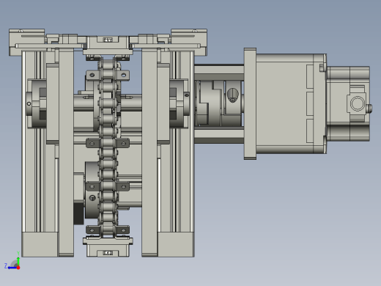Select the circular cable port on motor end
Screen dimensions: 381x286
358,103
